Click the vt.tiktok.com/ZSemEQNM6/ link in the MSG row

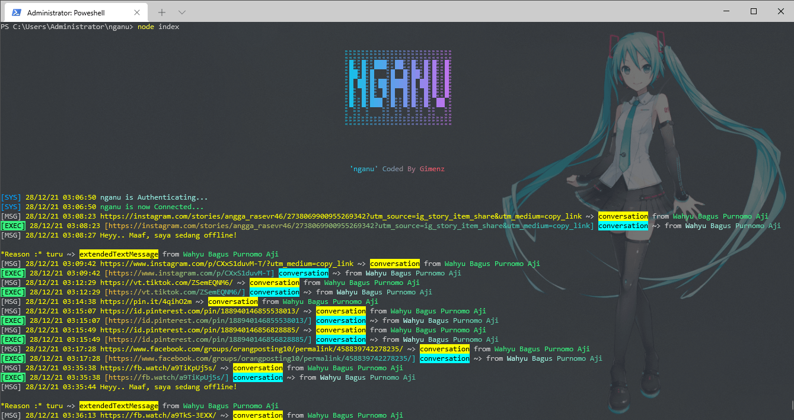pyautogui.click(x=167, y=283)
